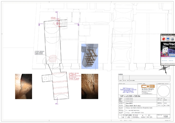175x123 pixels.
Task: Open the YouTrack advertisement banner
Action: click(x=168, y=50)
